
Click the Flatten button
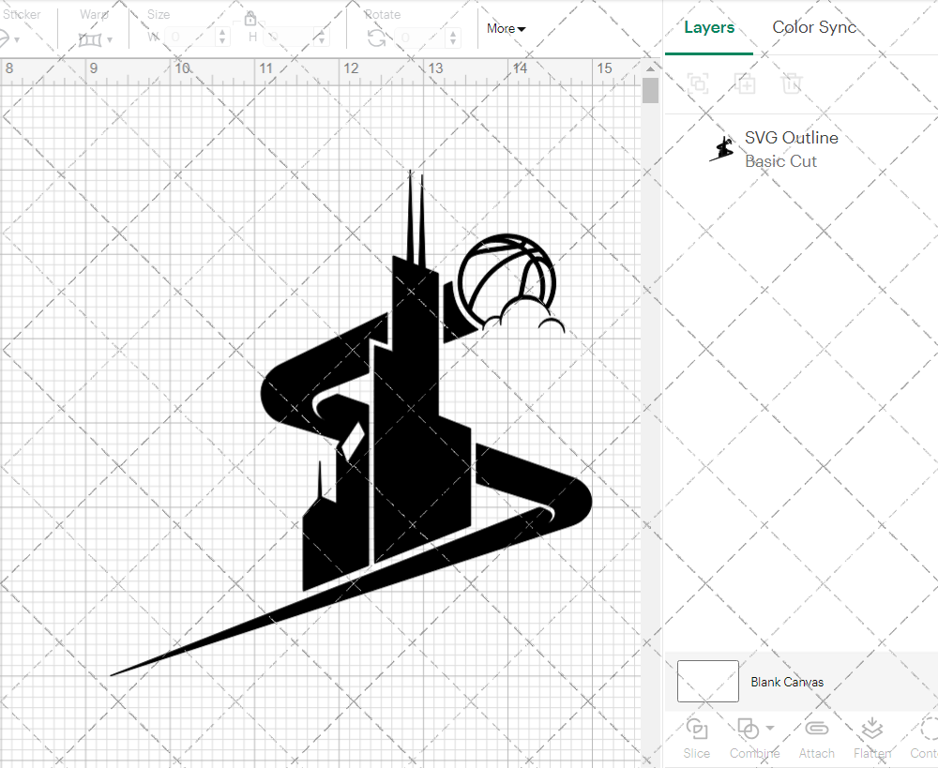[872, 739]
